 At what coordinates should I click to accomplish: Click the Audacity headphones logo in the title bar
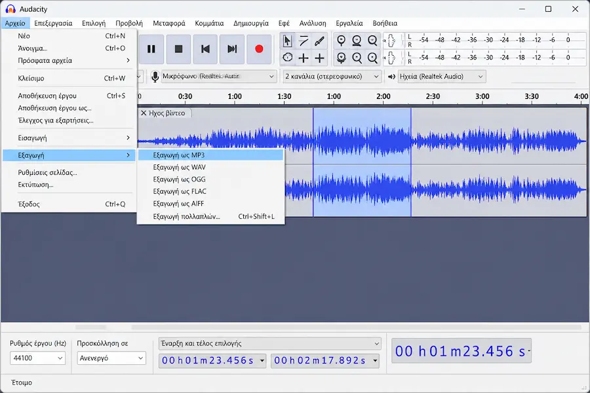[10, 9]
